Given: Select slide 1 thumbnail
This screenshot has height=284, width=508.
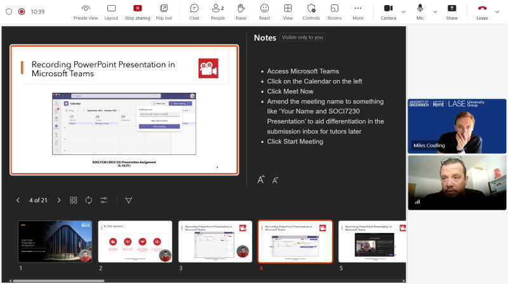Looking at the screenshot, I should [x=55, y=241].
